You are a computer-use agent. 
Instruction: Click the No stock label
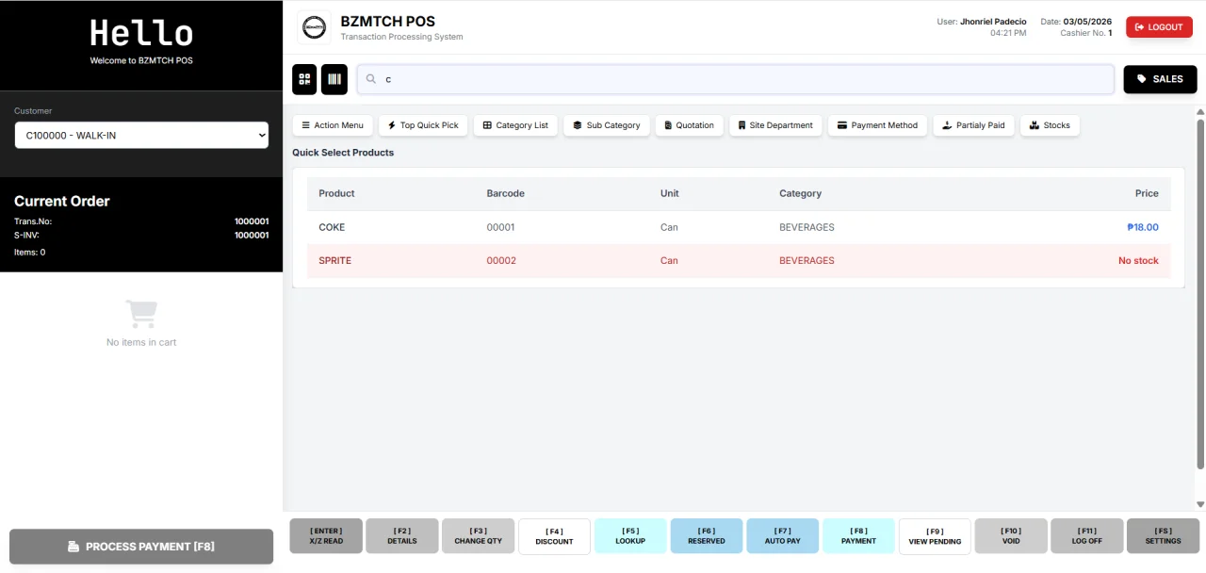point(1138,261)
